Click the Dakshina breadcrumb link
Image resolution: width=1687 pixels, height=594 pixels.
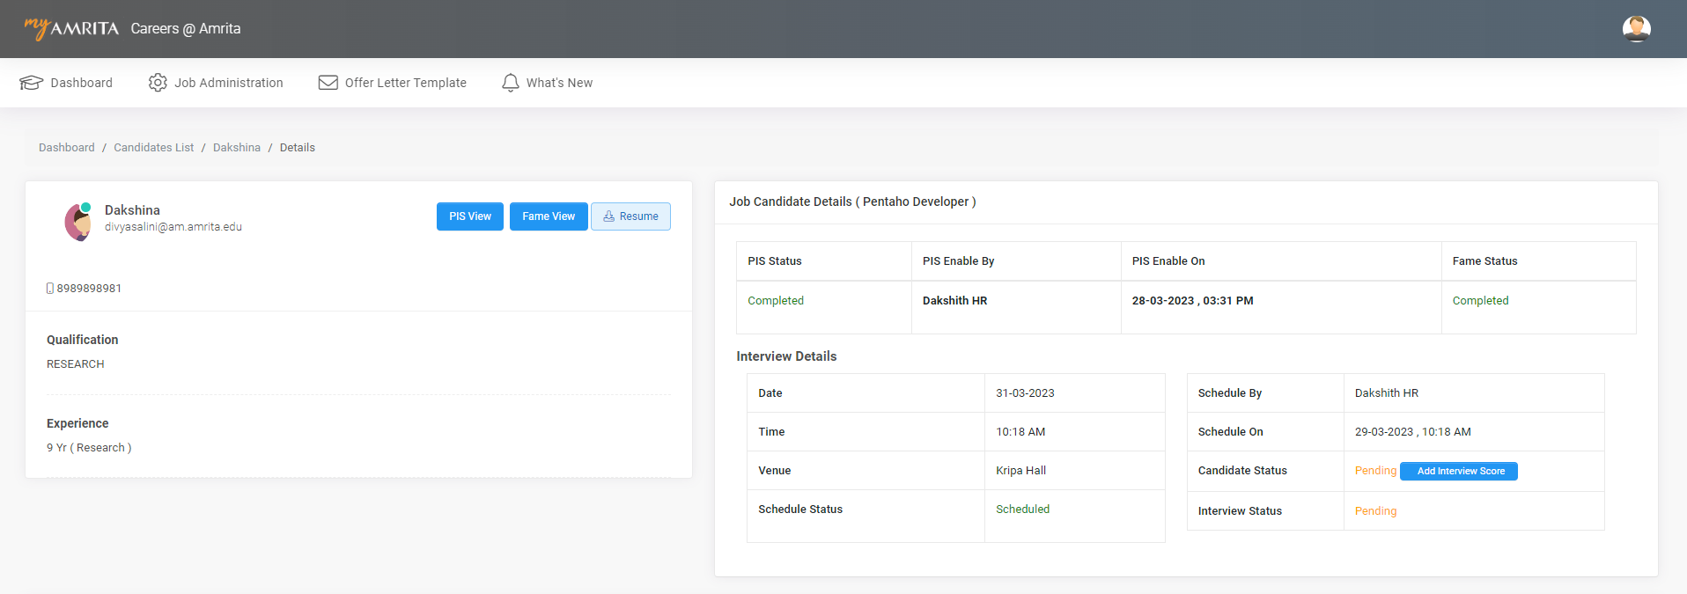tap(237, 148)
